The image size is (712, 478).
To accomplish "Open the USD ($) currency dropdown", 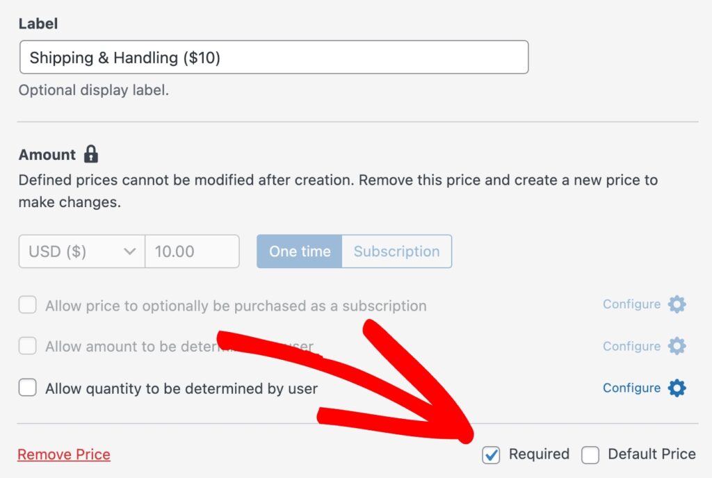I will pos(76,252).
